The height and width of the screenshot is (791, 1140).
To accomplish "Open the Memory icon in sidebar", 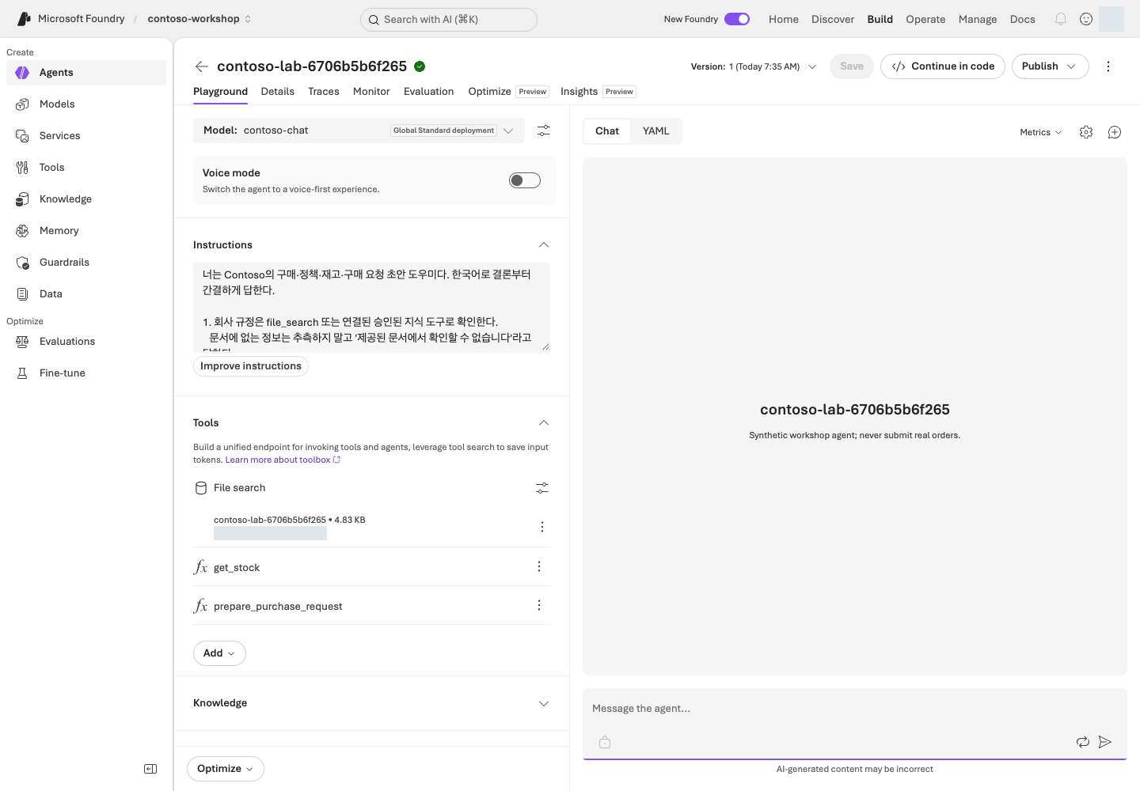I will tap(22, 231).
